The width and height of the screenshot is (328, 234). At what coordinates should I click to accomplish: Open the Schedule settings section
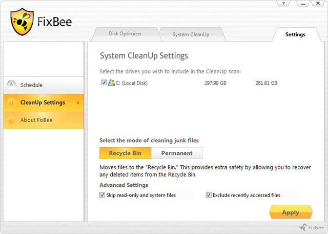tap(31, 85)
